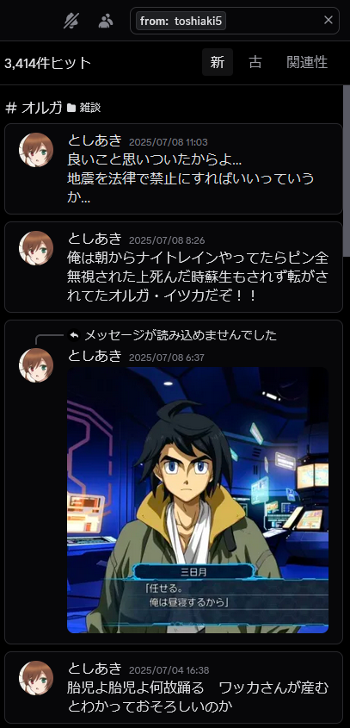This screenshot has height=728, width=350.
Task: Click the muted notification bell icon
Action: click(x=71, y=21)
